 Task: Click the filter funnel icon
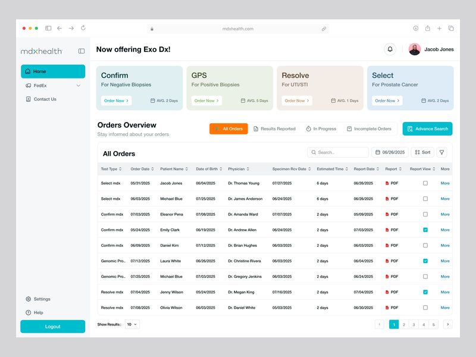point(441,152)
